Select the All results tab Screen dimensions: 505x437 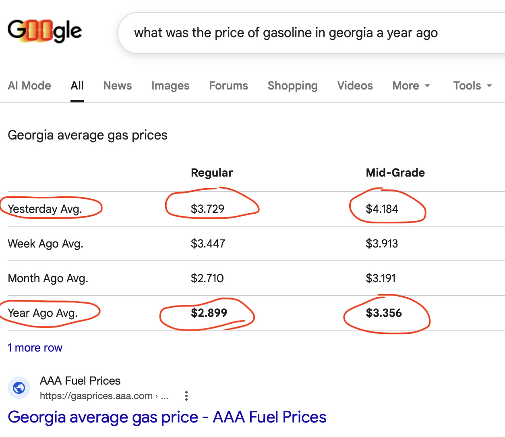pyautogui.click(x=77, y=85)
